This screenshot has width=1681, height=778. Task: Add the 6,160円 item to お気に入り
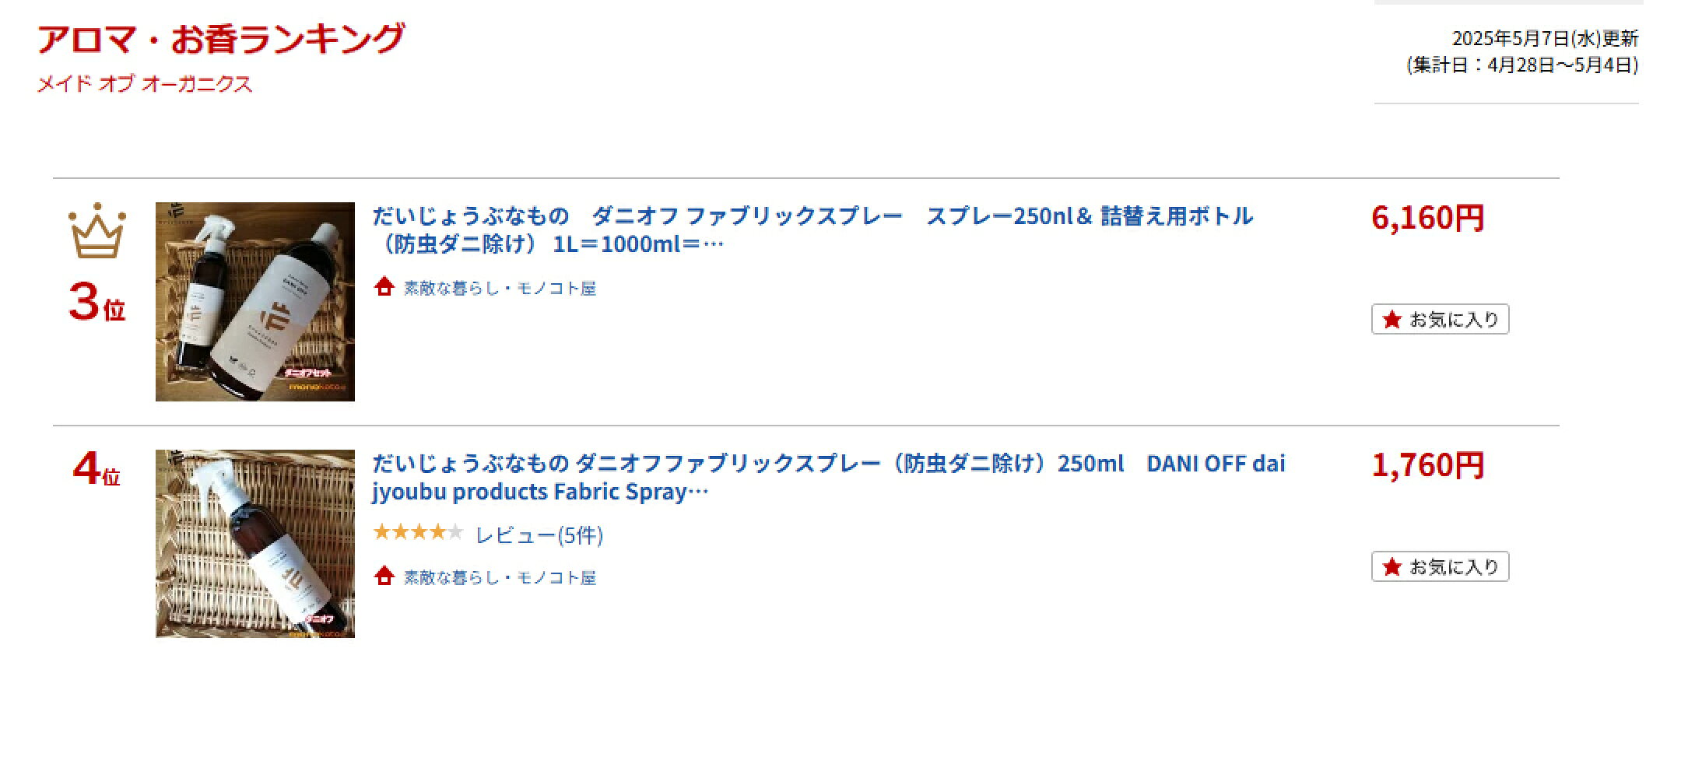point(1440,320)
